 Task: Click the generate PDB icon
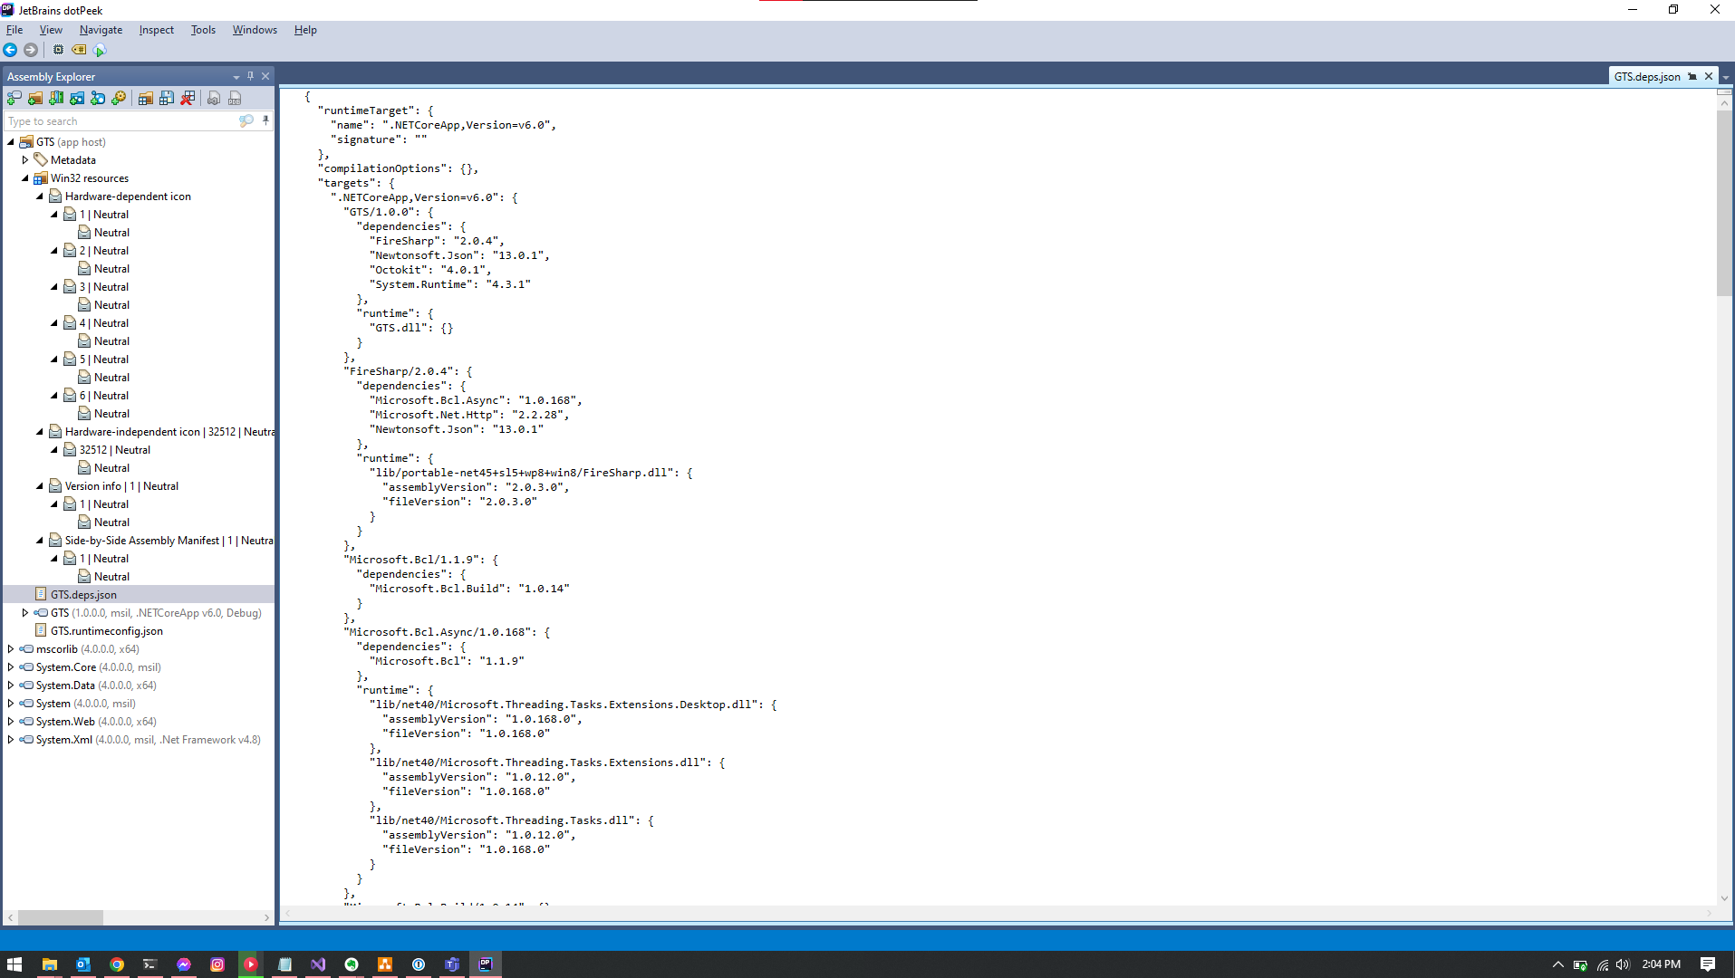tap(235, 98)
